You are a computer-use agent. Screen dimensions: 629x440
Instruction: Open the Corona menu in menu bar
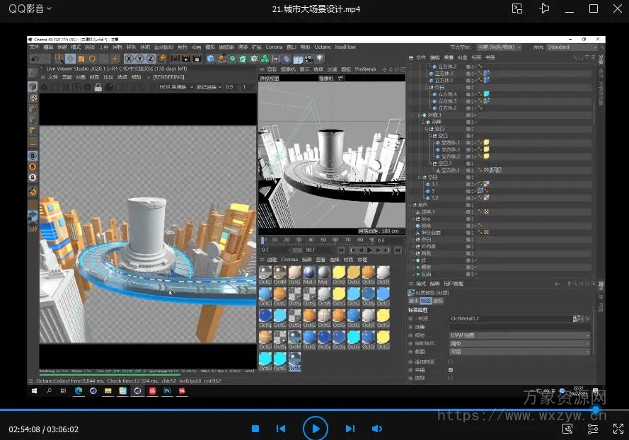(274, 47)
